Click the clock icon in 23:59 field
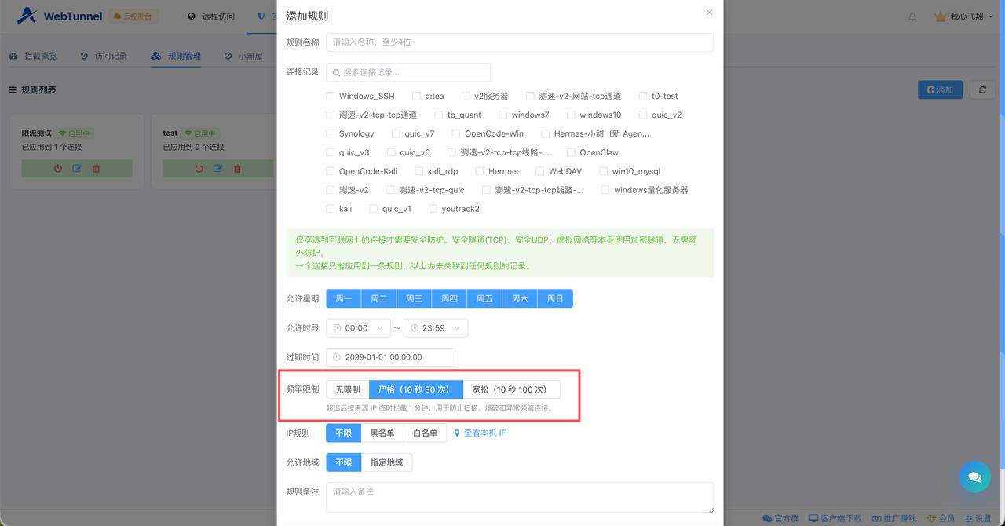 (415, 328)
